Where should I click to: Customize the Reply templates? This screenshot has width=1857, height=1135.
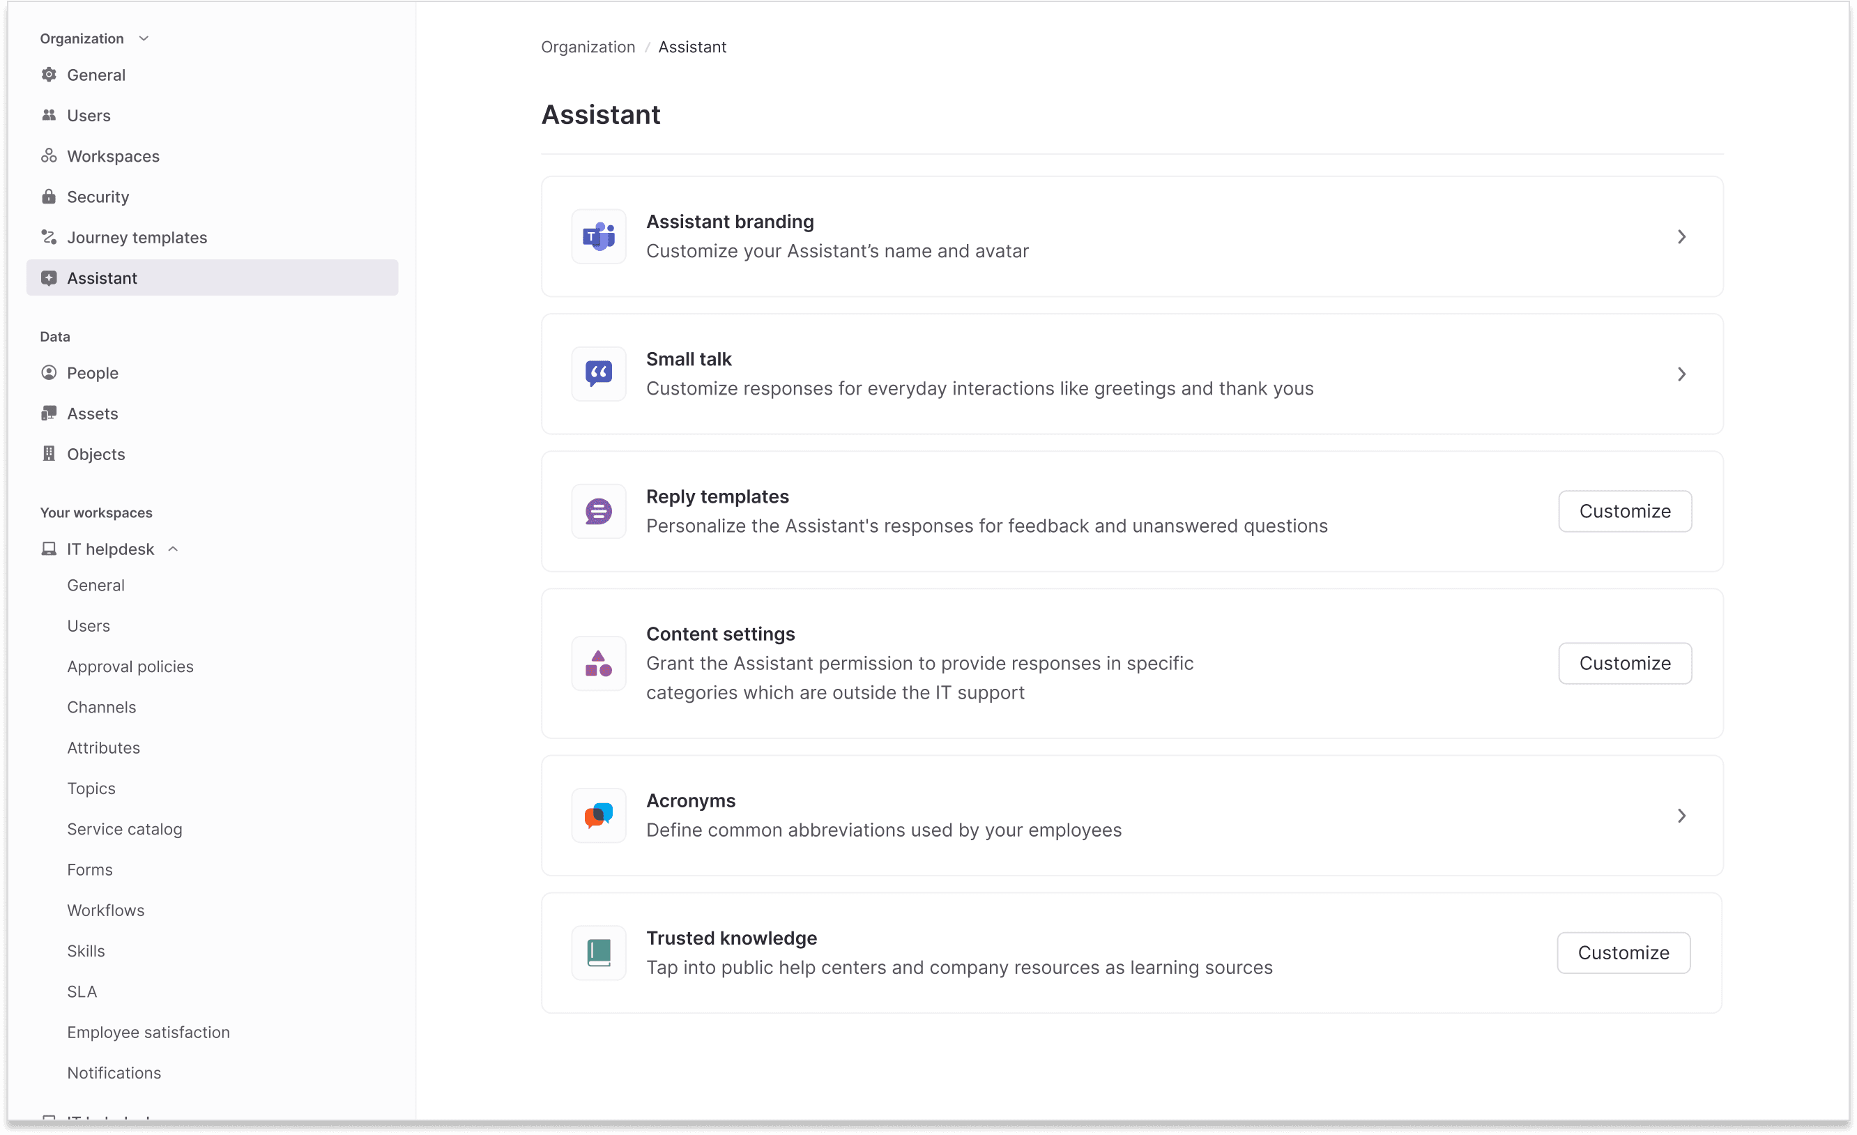click(x=1624, y=511)
